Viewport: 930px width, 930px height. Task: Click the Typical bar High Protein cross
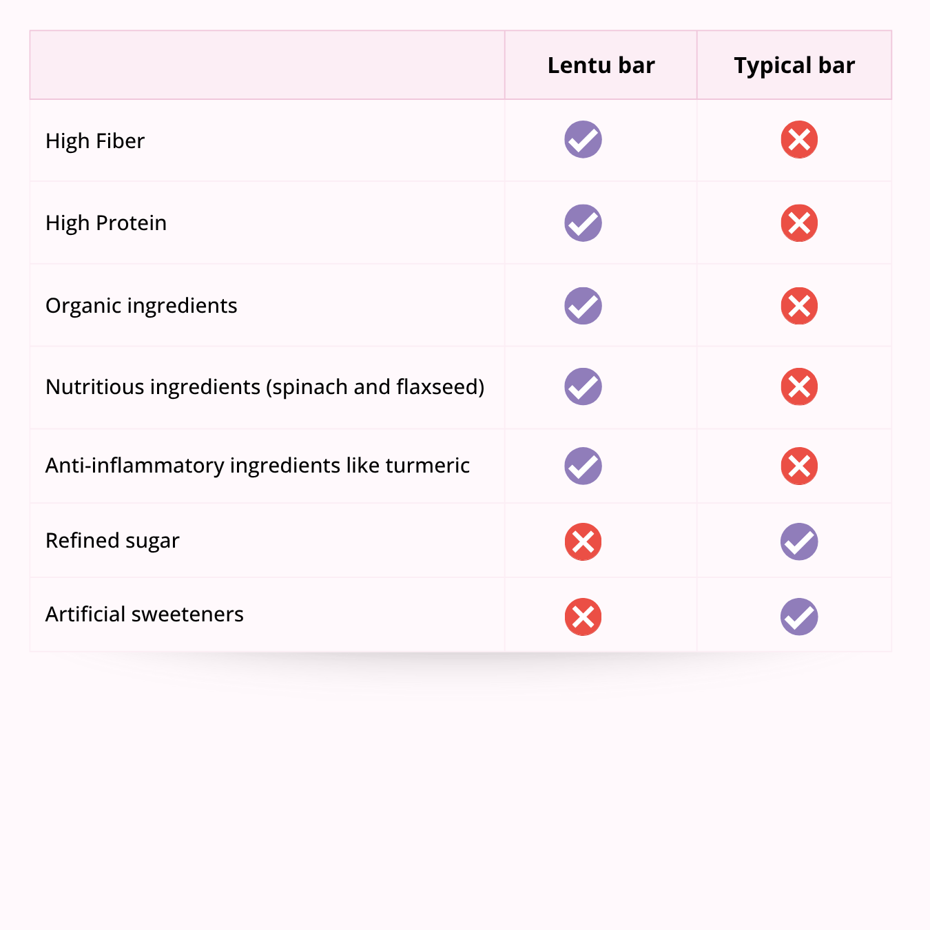click(799, 223)
